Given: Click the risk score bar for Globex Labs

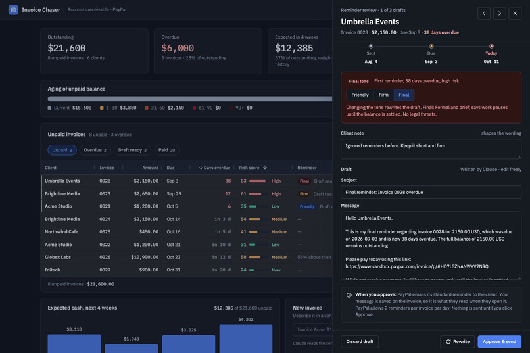Looking at the screenshot, I should (x=257, y=258).
